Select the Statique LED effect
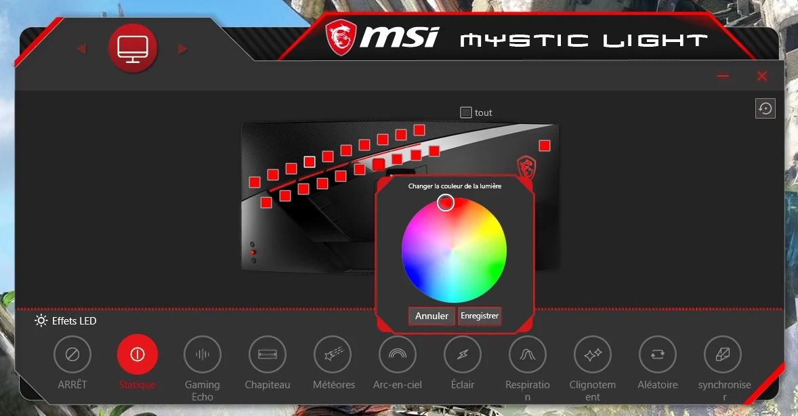Screen dimensions: 798x416 tap(138, 354)
